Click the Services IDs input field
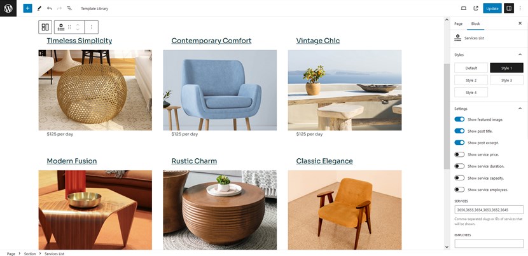This screenshot has height=256, width=528. coord(489,210)
